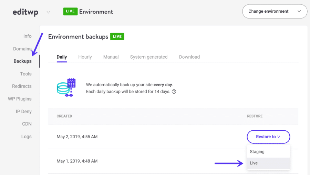Viewport: 310px width, 175px height.
Task: Open the Download backups tab
Action: [189, 57]
